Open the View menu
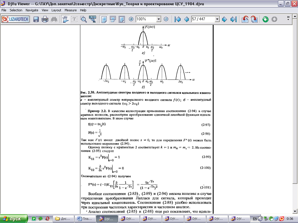298x223 pixels. pos(45,10)
